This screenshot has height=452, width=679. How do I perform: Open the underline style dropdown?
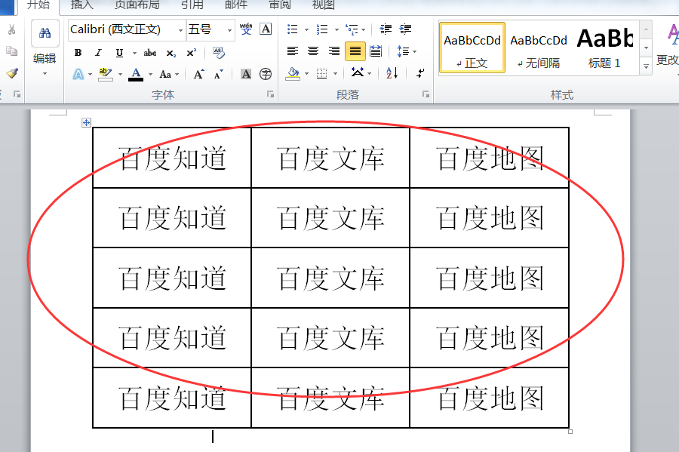tap(134, 53)
